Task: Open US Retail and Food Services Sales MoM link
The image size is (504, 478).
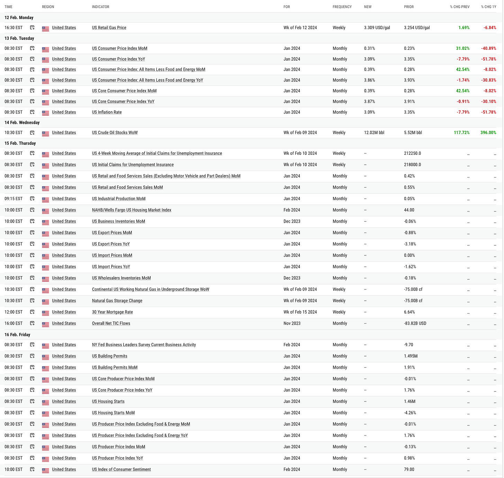Action: click(x=127, y=187)
